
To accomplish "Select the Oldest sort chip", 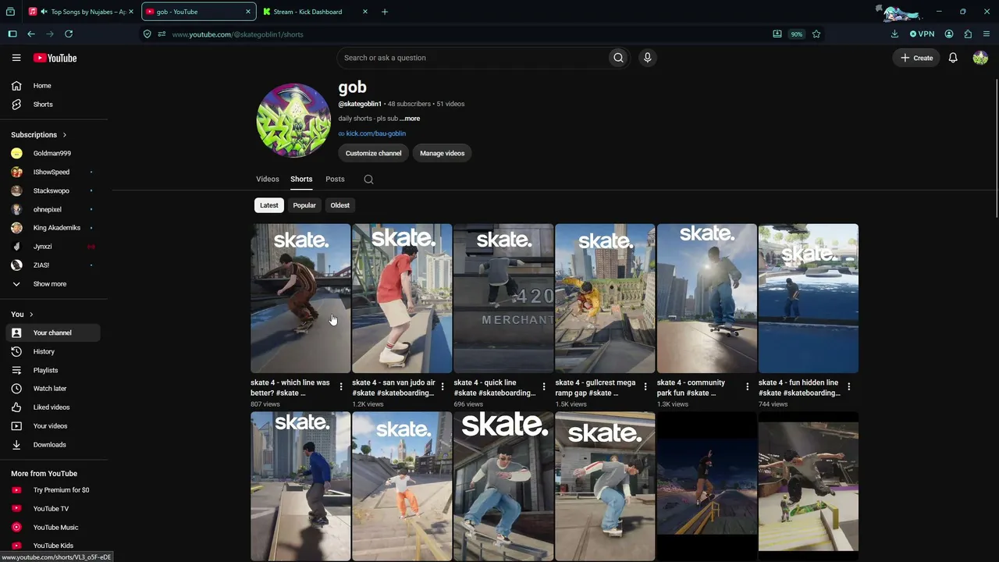I will click(340, 205).
